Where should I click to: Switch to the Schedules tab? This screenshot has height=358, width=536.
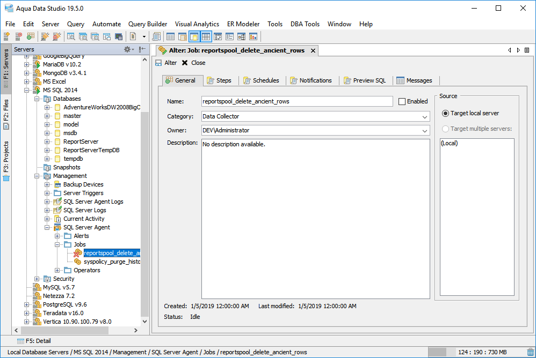point(262,80)
